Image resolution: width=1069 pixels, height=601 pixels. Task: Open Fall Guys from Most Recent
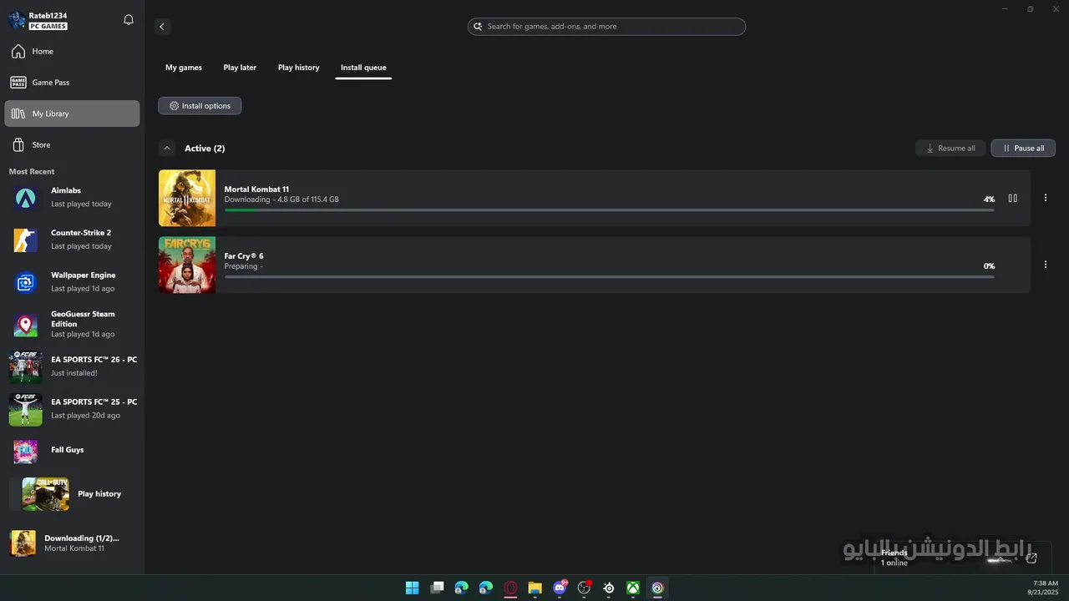[72, 451]
